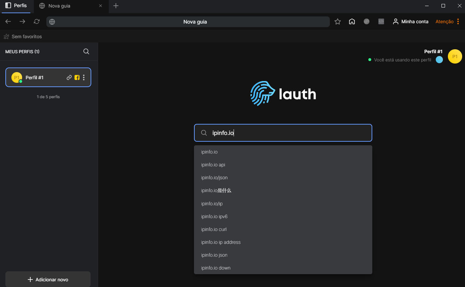This screenshot has height=287, width=465.
Task: Click the 1 de 5 perfis text
Action: tap(48, 97)
